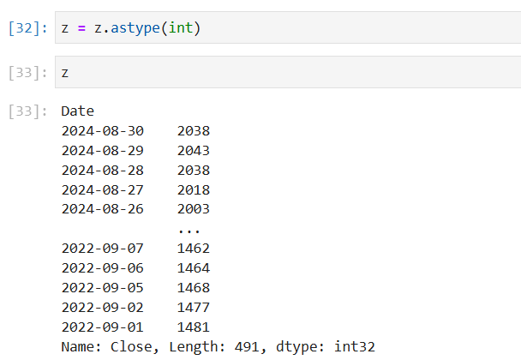
Task: Click the 2022-09-07 date entry
Action: (103, 249)
